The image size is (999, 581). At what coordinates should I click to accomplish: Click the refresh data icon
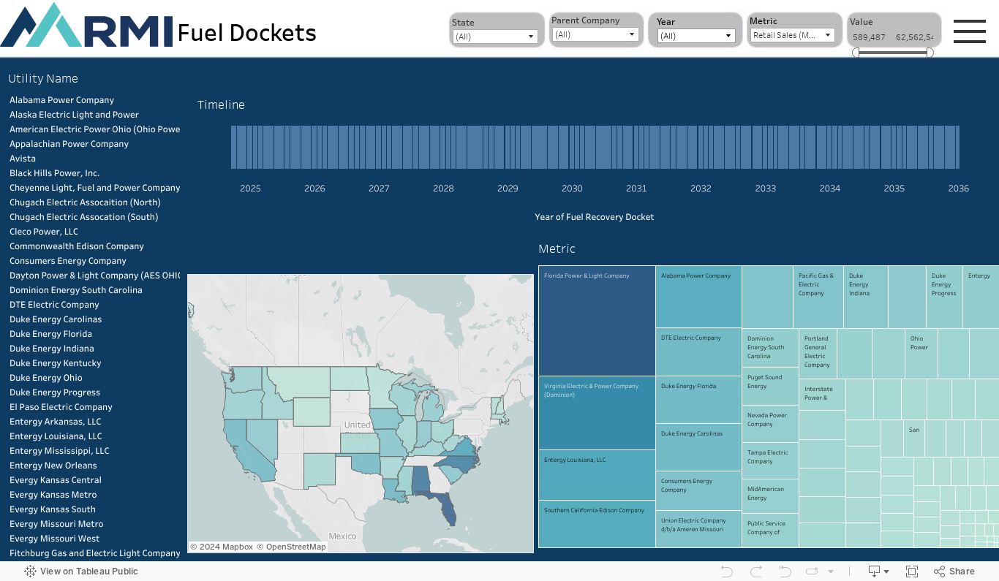(812, 571)
